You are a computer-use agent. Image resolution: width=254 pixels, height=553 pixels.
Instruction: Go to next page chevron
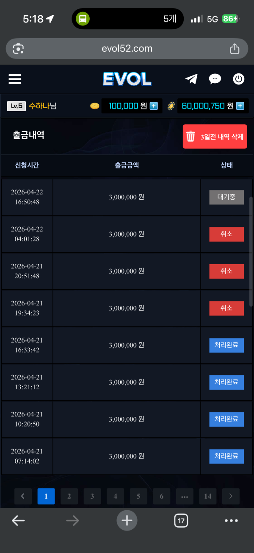(x=231, y=496)
